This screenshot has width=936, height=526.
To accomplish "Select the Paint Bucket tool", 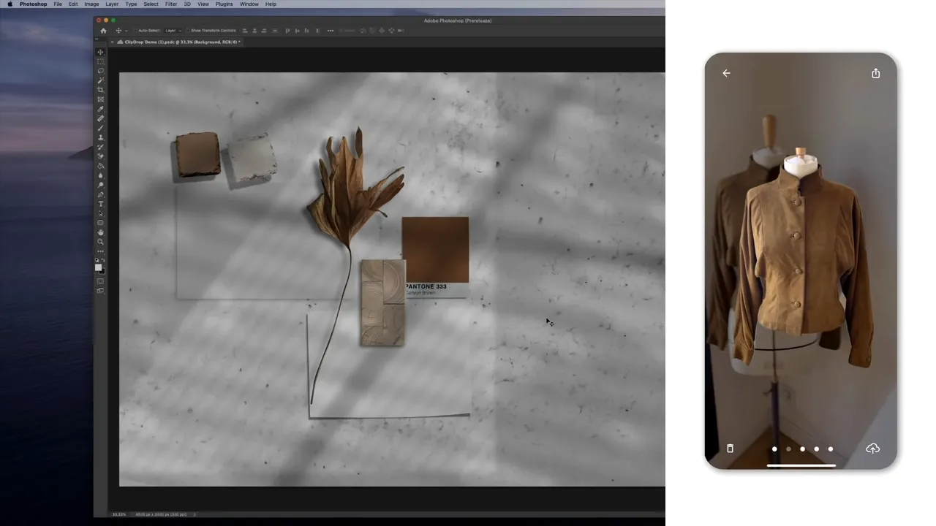I will [x=100, y=166].
